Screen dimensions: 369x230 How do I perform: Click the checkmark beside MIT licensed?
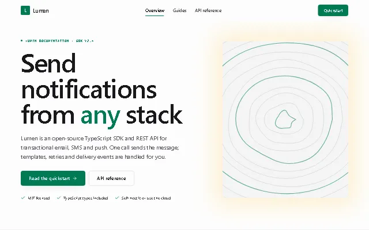coord(23,198)
